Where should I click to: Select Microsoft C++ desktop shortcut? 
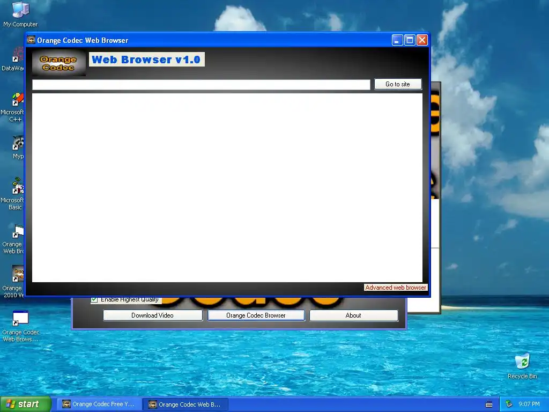(13, 107)
